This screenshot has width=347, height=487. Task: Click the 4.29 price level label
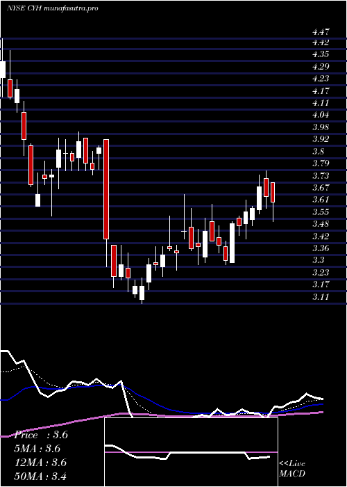click(x=321, y=67)
